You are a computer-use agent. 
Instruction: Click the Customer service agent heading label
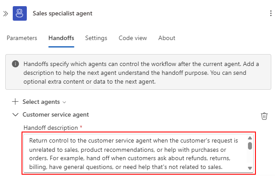pyautogui.click(x=56, y=115)
